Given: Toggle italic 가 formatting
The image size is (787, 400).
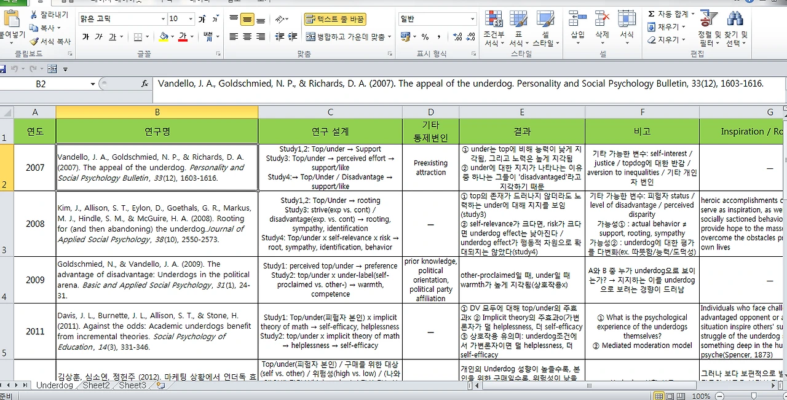Looking at the screenshot, I should tap(98, 37).
